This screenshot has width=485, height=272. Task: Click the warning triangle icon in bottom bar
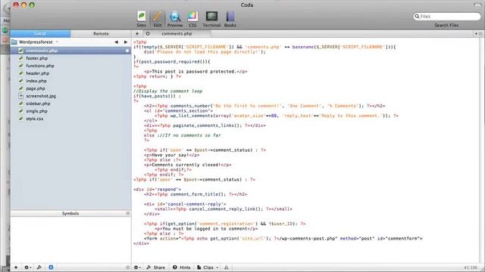[227, 267]
